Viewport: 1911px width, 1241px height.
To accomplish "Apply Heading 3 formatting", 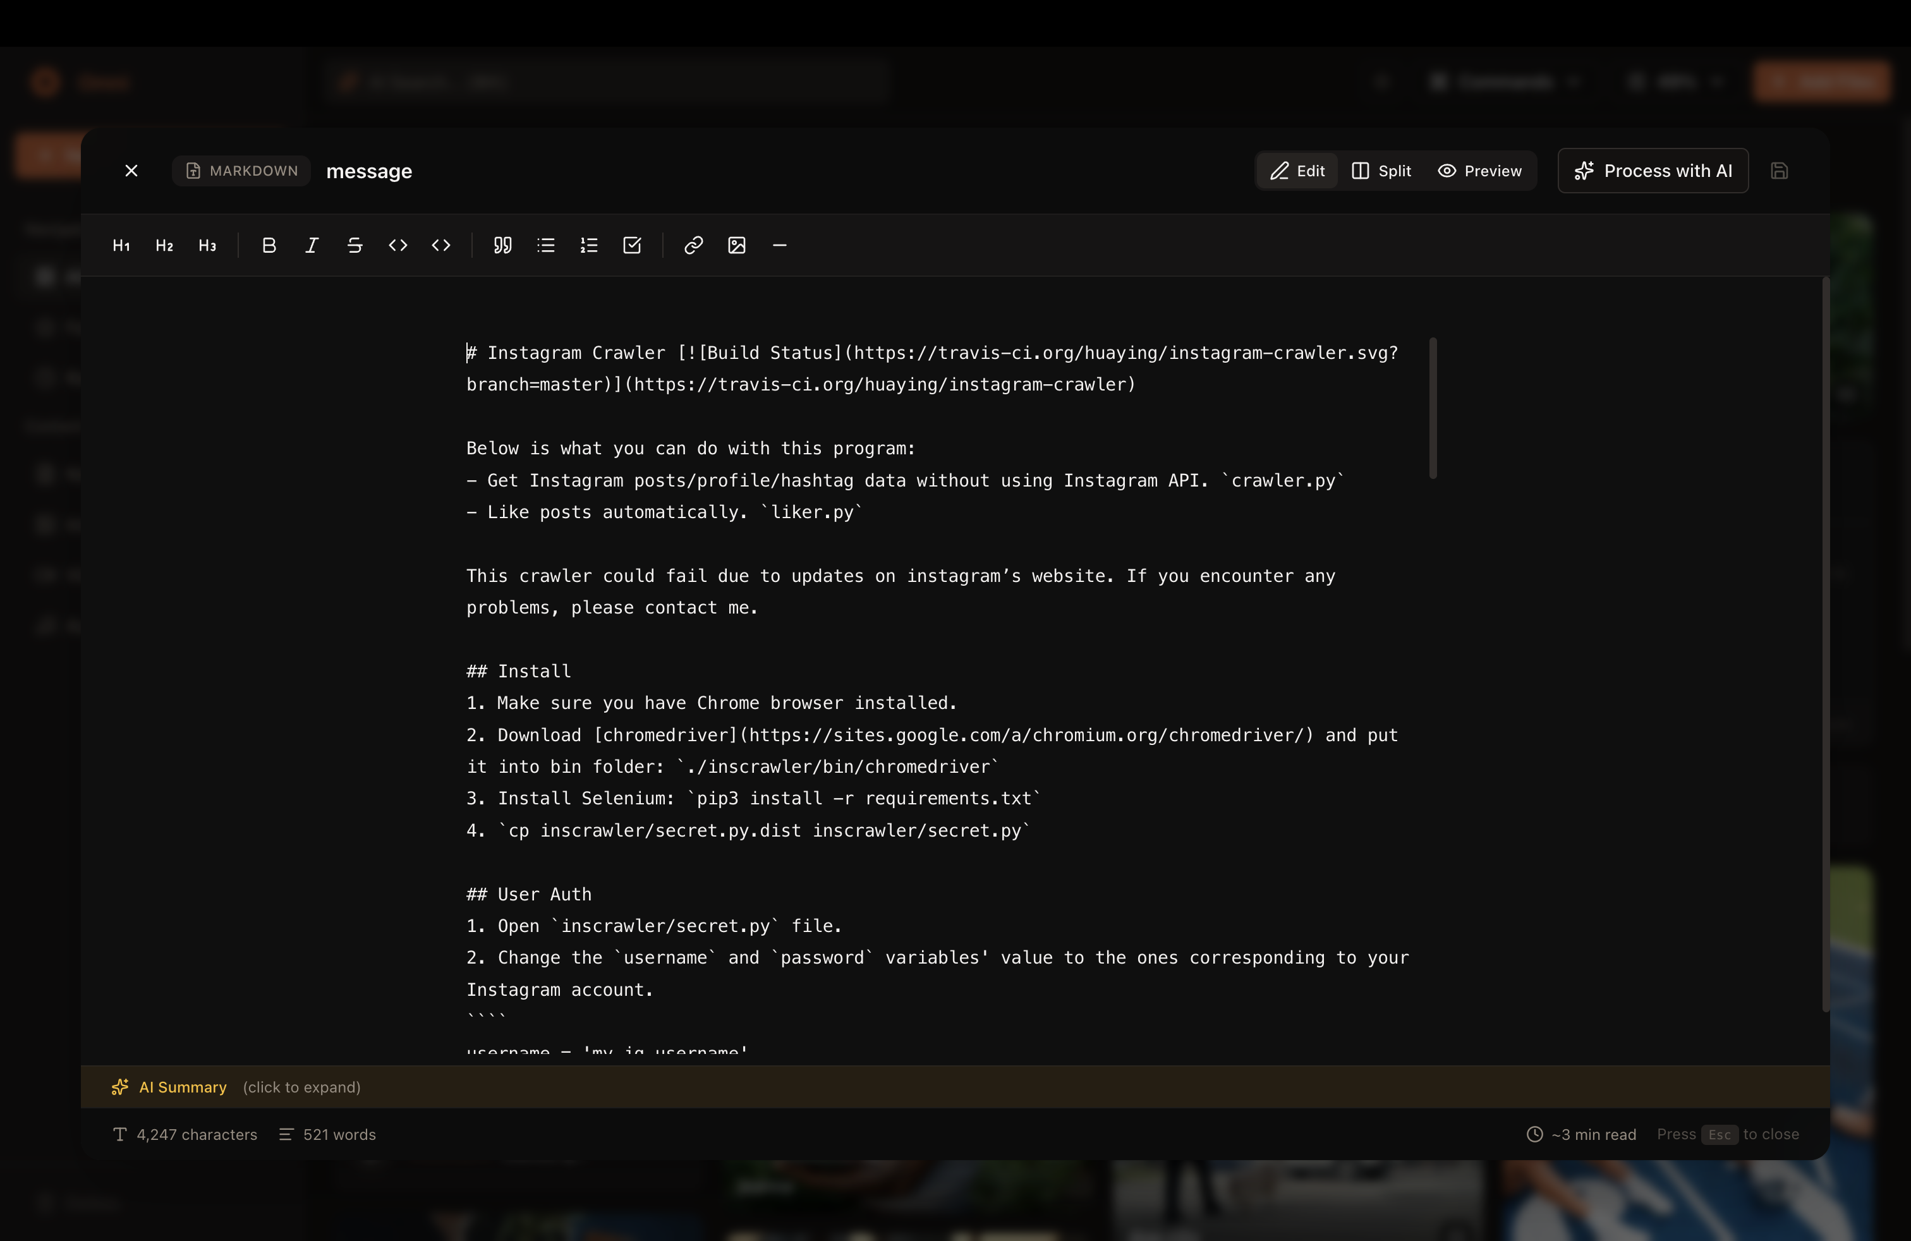I will point(207,246).
